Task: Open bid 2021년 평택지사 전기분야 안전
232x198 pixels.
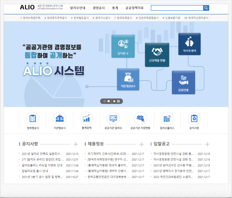Action: coord(173,171)
